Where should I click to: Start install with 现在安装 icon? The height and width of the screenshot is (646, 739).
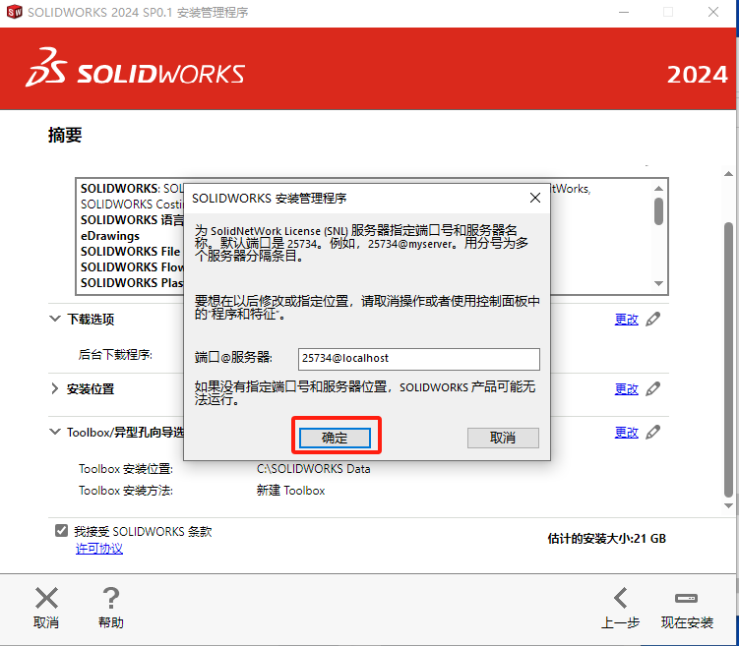click(686, 599)
